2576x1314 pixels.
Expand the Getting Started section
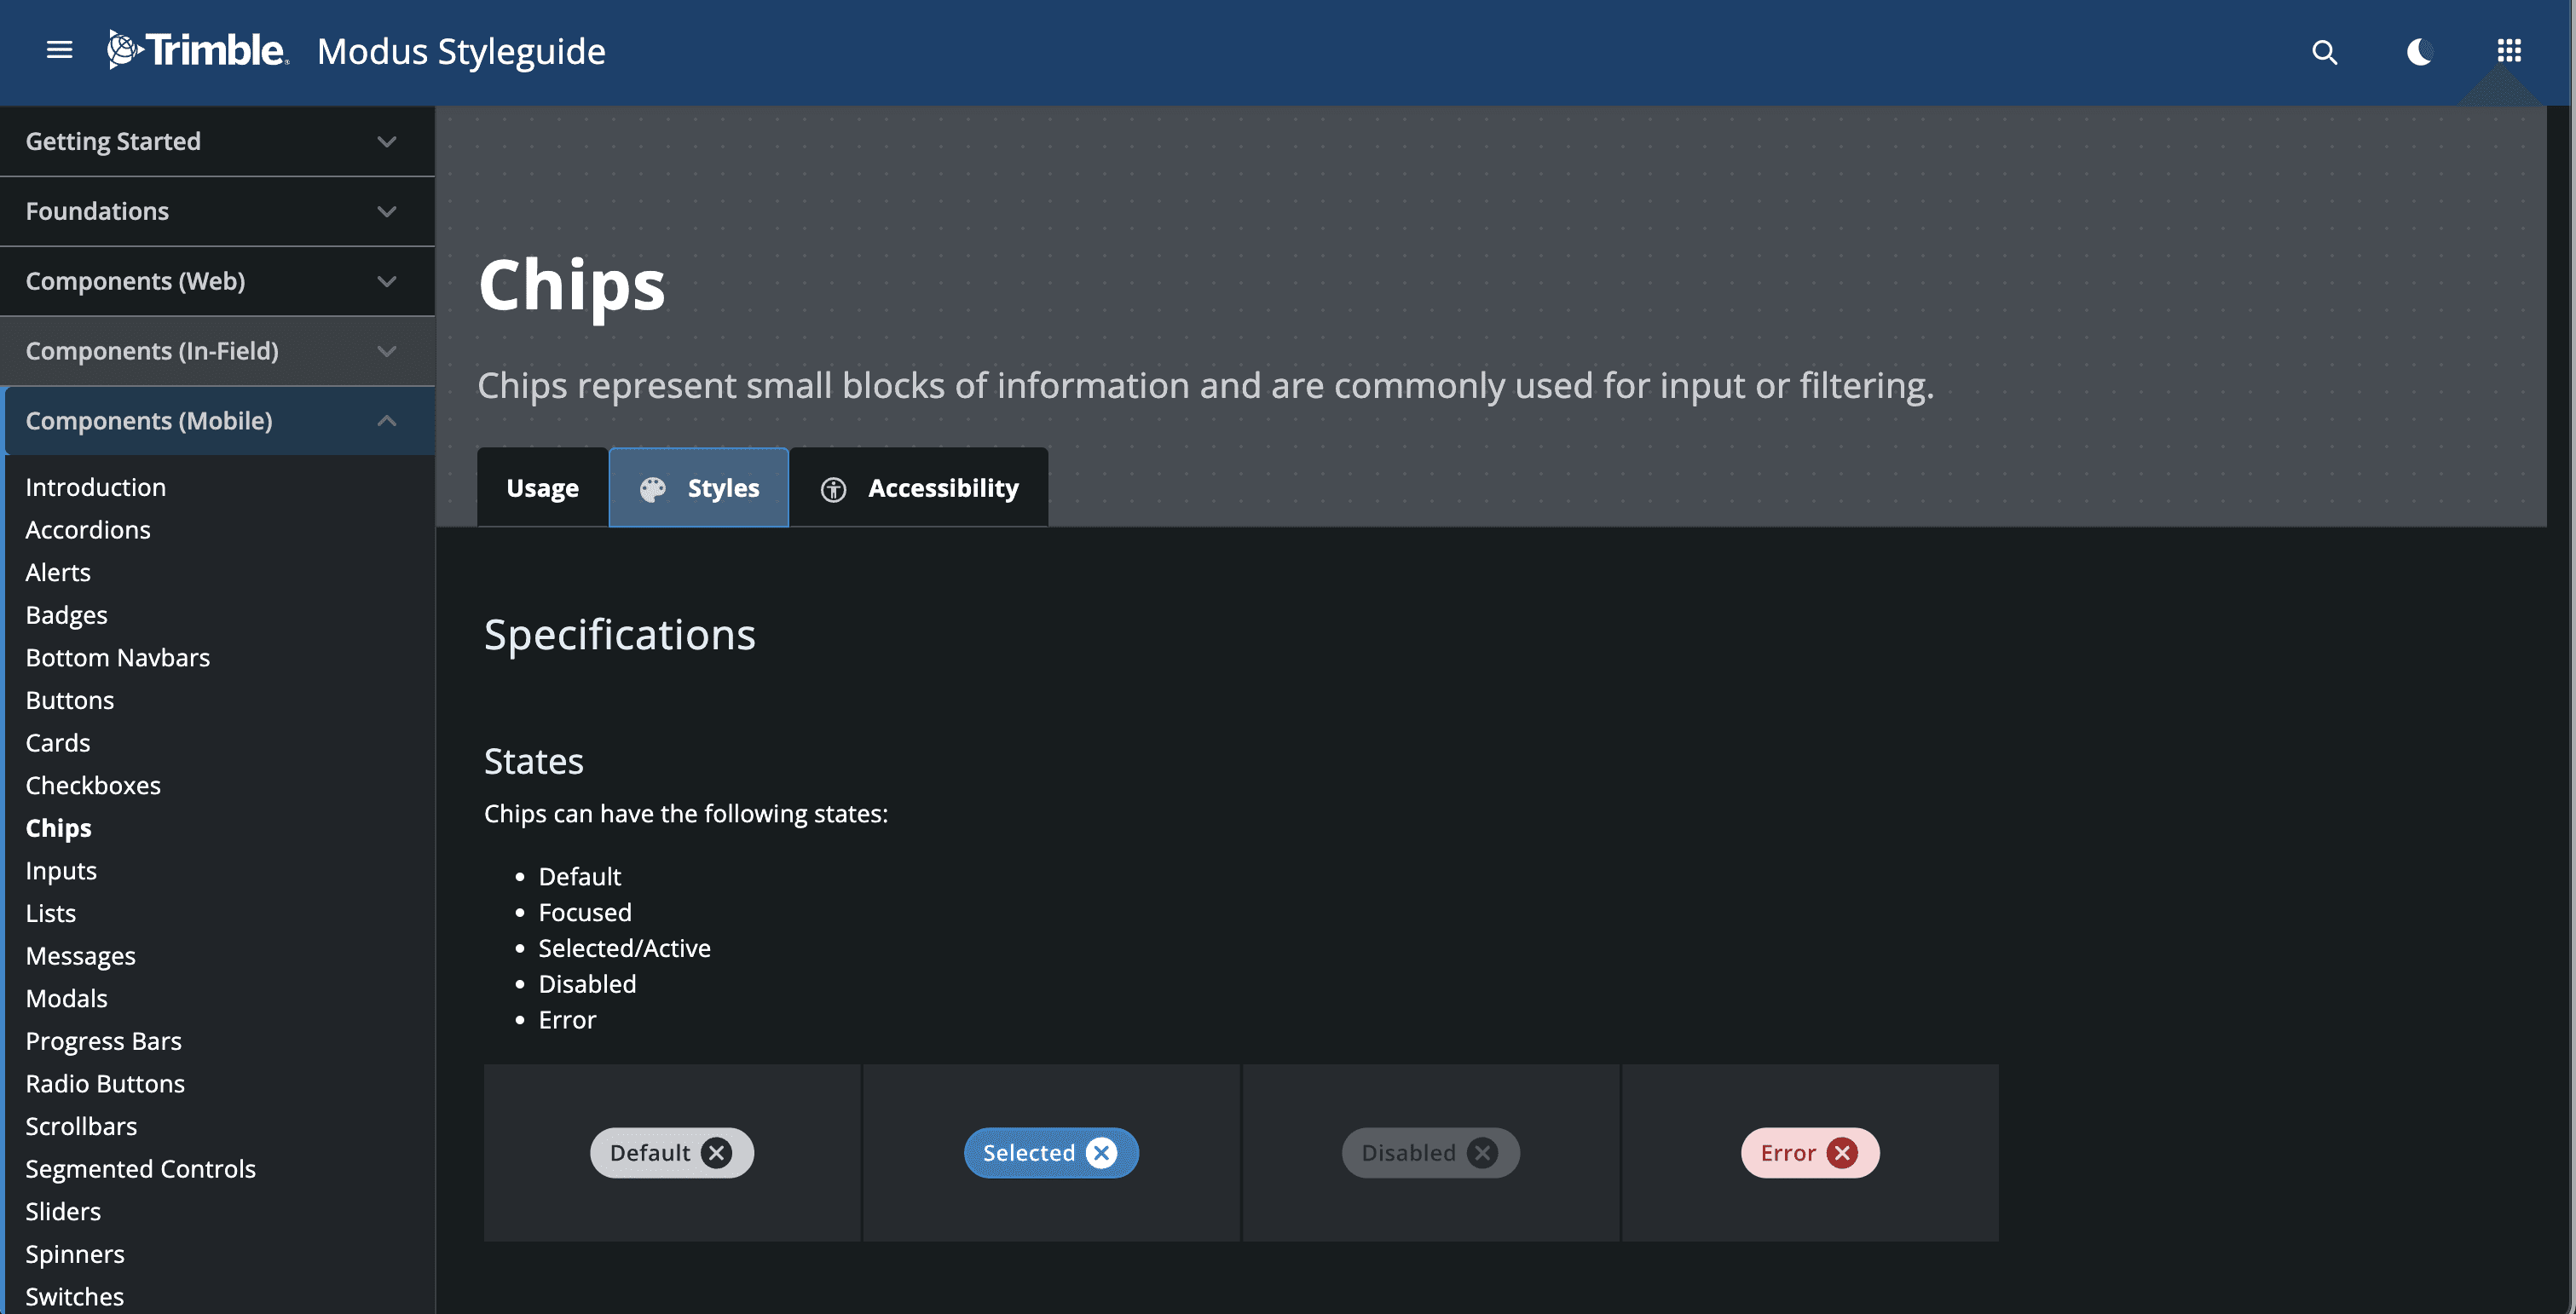click(217, 141)
